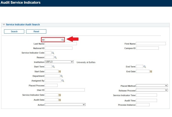
Task: Focus the Campus ID field
Action: (x=147, y=48)
